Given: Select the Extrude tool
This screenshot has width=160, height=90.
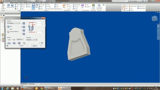Looking at the screenshot, I should (8, 6).
